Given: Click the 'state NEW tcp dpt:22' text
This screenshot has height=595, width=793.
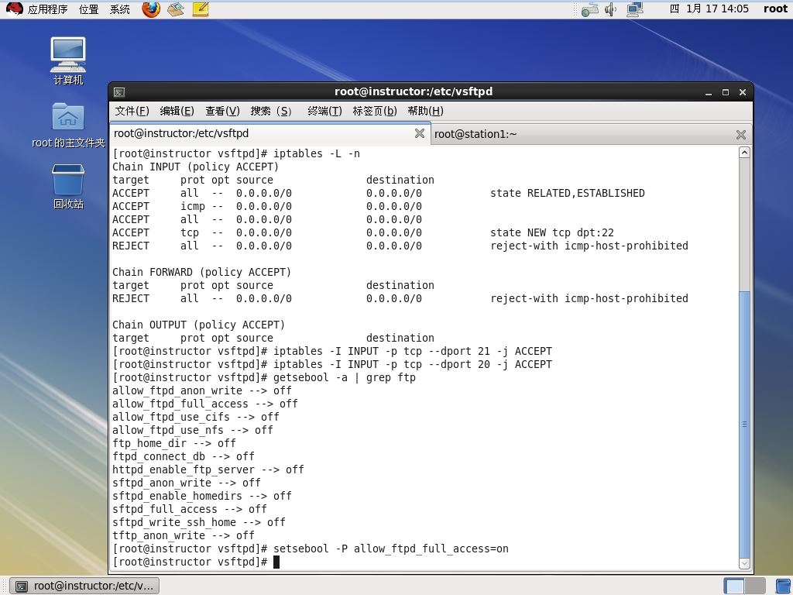Looking at the screenshot, I should [x=551, y=232].
